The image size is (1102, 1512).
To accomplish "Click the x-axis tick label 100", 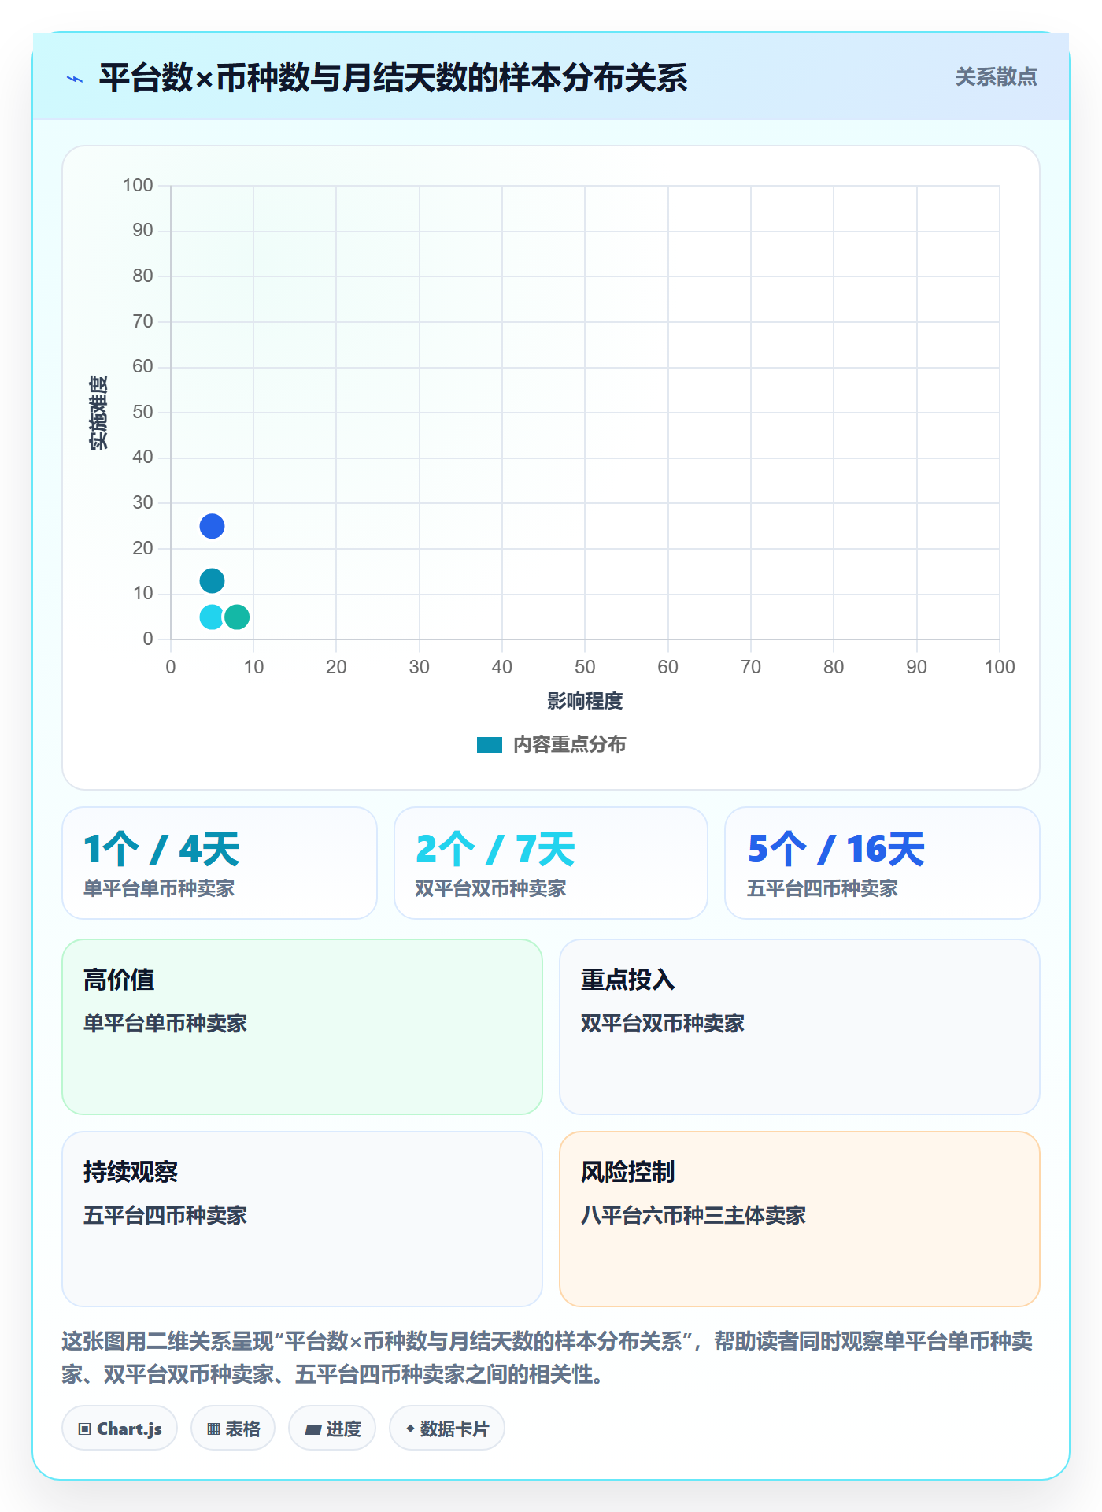I will (x=1000, y=667).
